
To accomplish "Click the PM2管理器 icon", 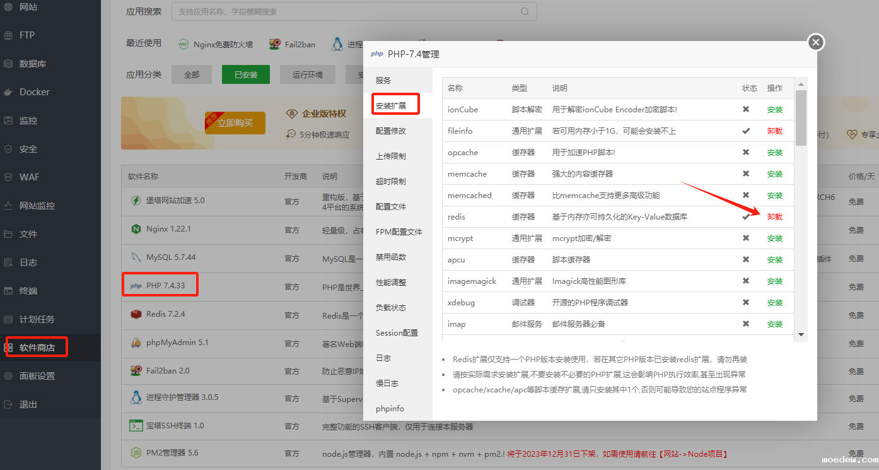I will coord(136,453).
